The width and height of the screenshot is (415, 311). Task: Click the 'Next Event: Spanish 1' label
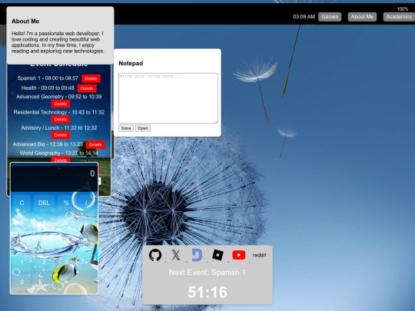(x=207, y=273)
